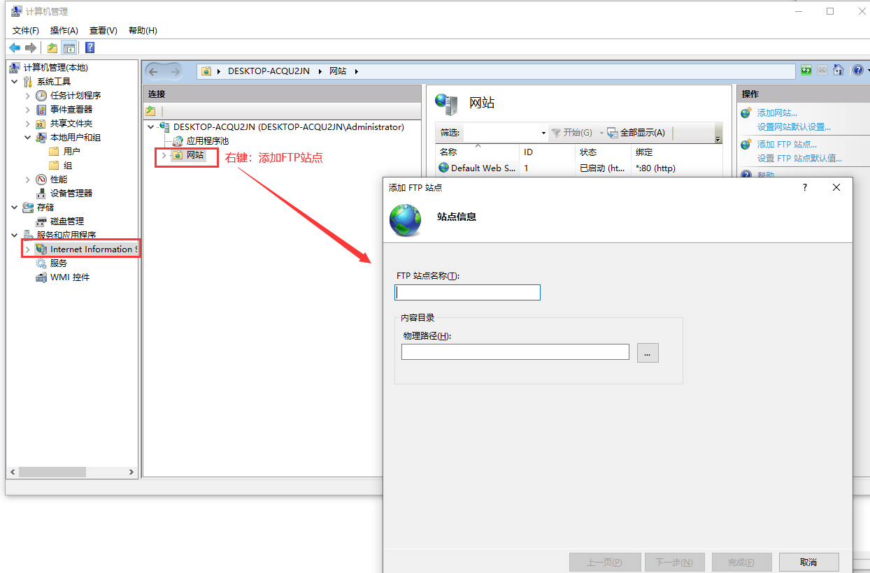Click the blue Help toolbar icon
Screen dimensions: 870x573
90,48
